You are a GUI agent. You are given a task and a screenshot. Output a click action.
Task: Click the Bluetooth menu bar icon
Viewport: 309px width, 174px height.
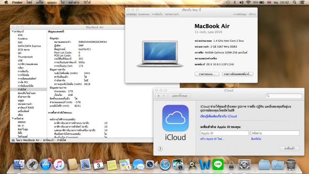(x=235, y=2)
